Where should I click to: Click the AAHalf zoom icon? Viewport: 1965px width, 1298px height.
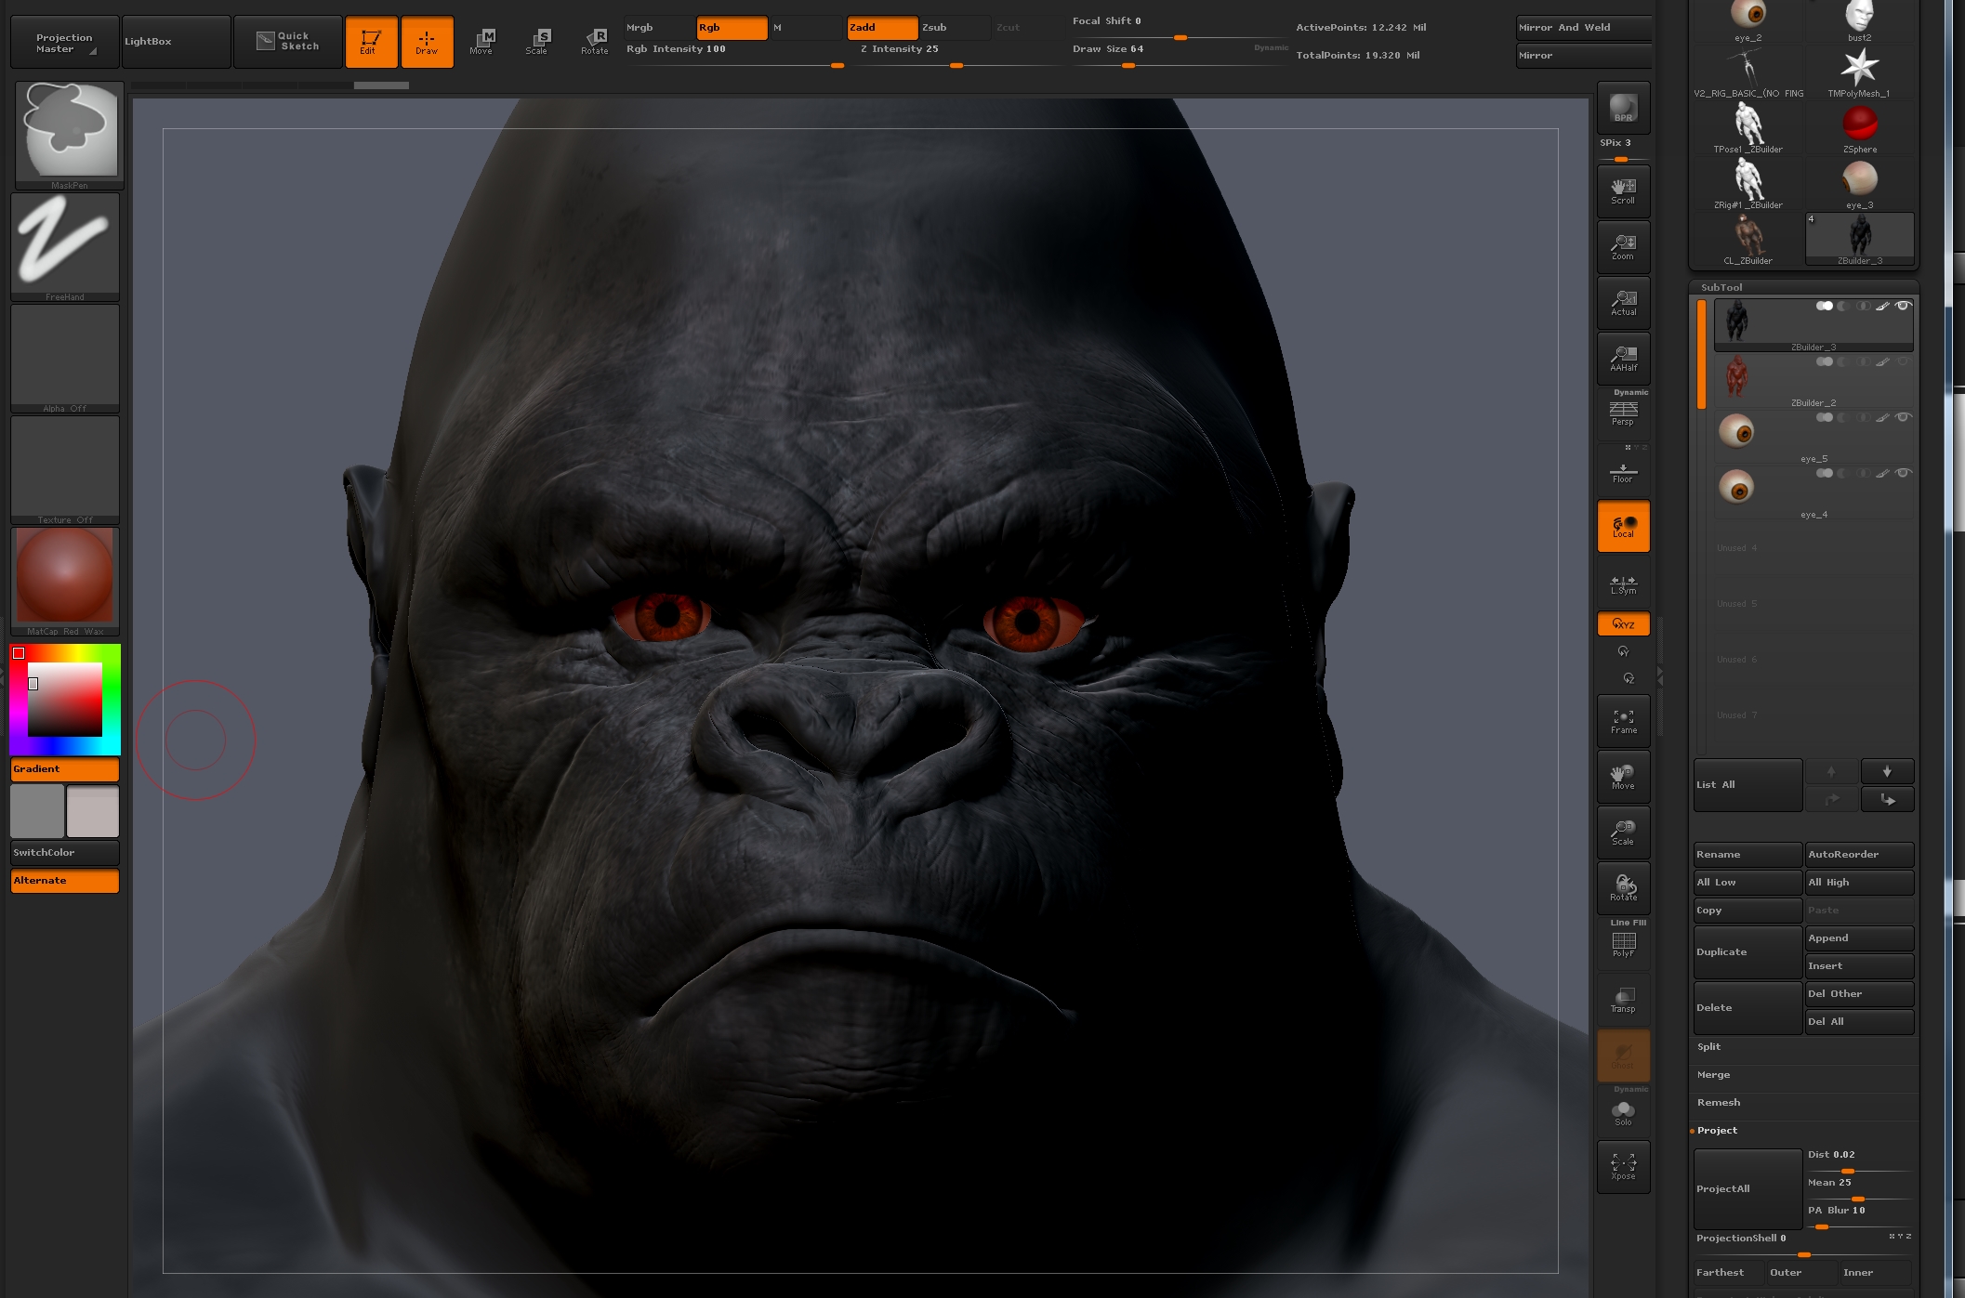tap(1623, 358)
